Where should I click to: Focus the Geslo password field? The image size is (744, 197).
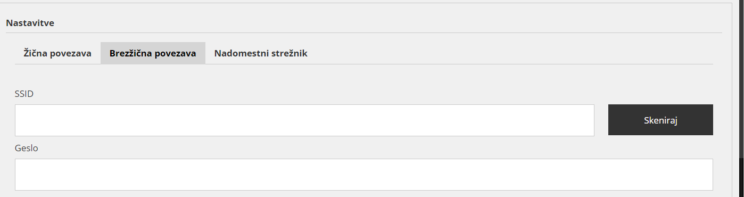[364, 175]
